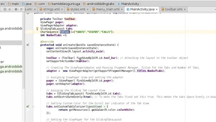Click the override gutter icon beside onCreate
216x122 pixels.
pyautogui.click(x=28, y=45)
